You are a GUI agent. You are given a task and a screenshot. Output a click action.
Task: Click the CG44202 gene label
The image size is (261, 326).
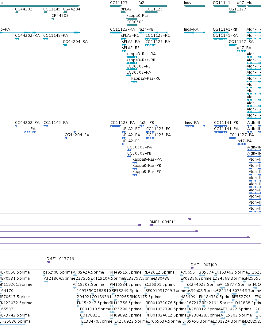point(24,9)
